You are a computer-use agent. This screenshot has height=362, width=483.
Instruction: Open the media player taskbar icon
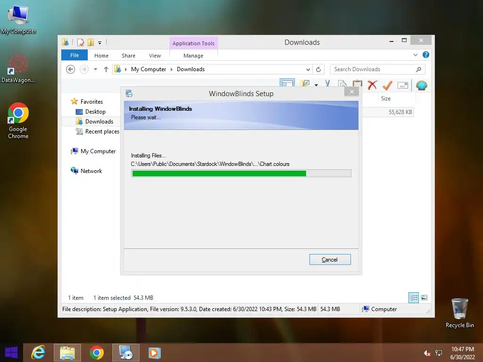click(x=155, y=353)
